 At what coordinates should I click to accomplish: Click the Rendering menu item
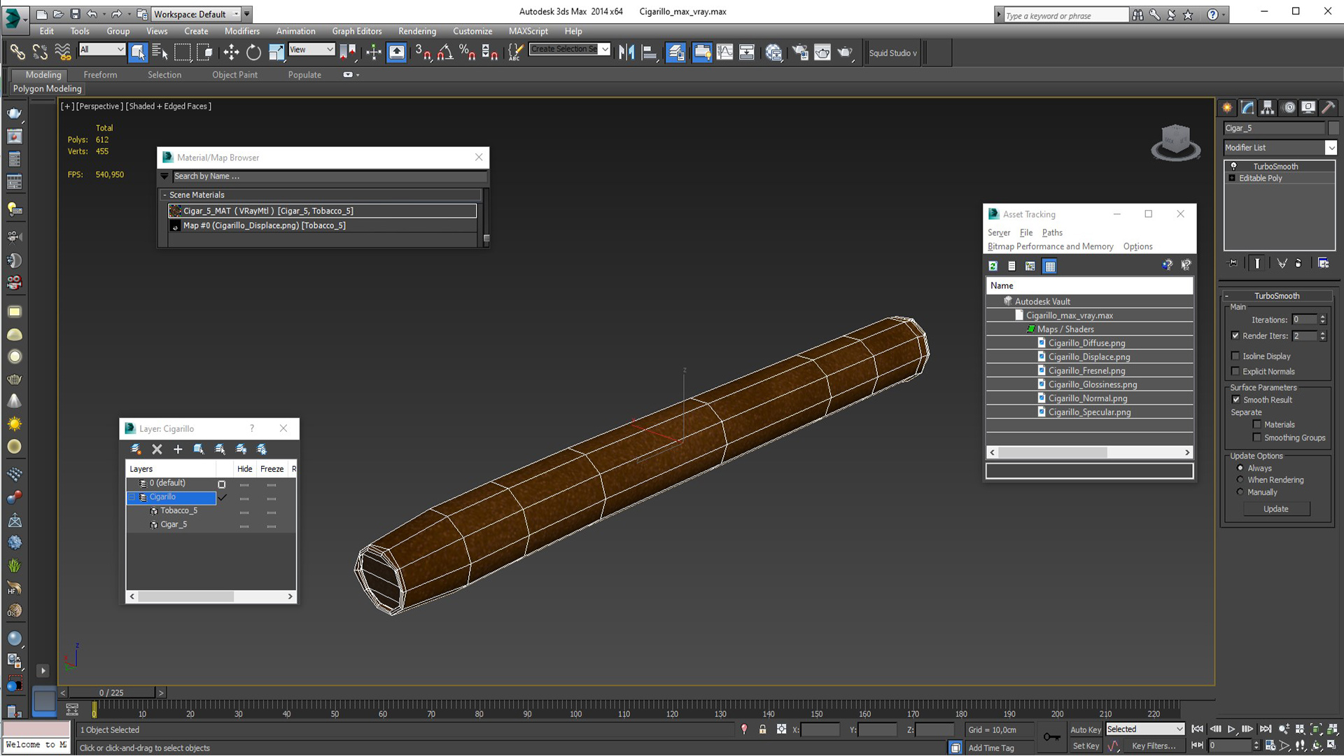(x=417, y=31)
